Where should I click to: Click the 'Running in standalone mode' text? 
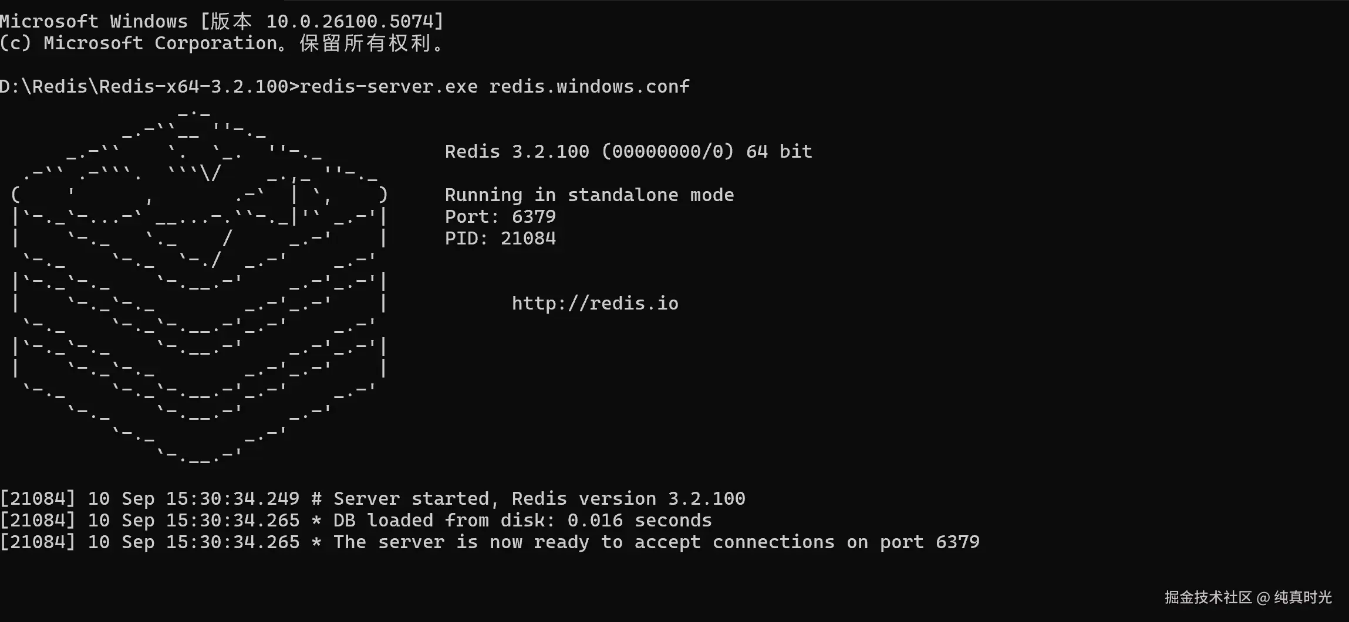[x=589, y=195]
